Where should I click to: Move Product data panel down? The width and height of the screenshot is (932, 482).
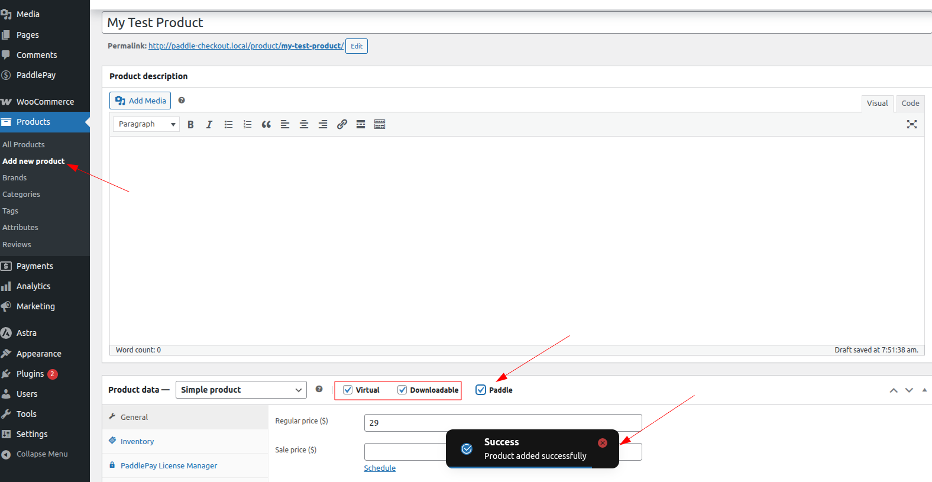click(x=909, y=390)
